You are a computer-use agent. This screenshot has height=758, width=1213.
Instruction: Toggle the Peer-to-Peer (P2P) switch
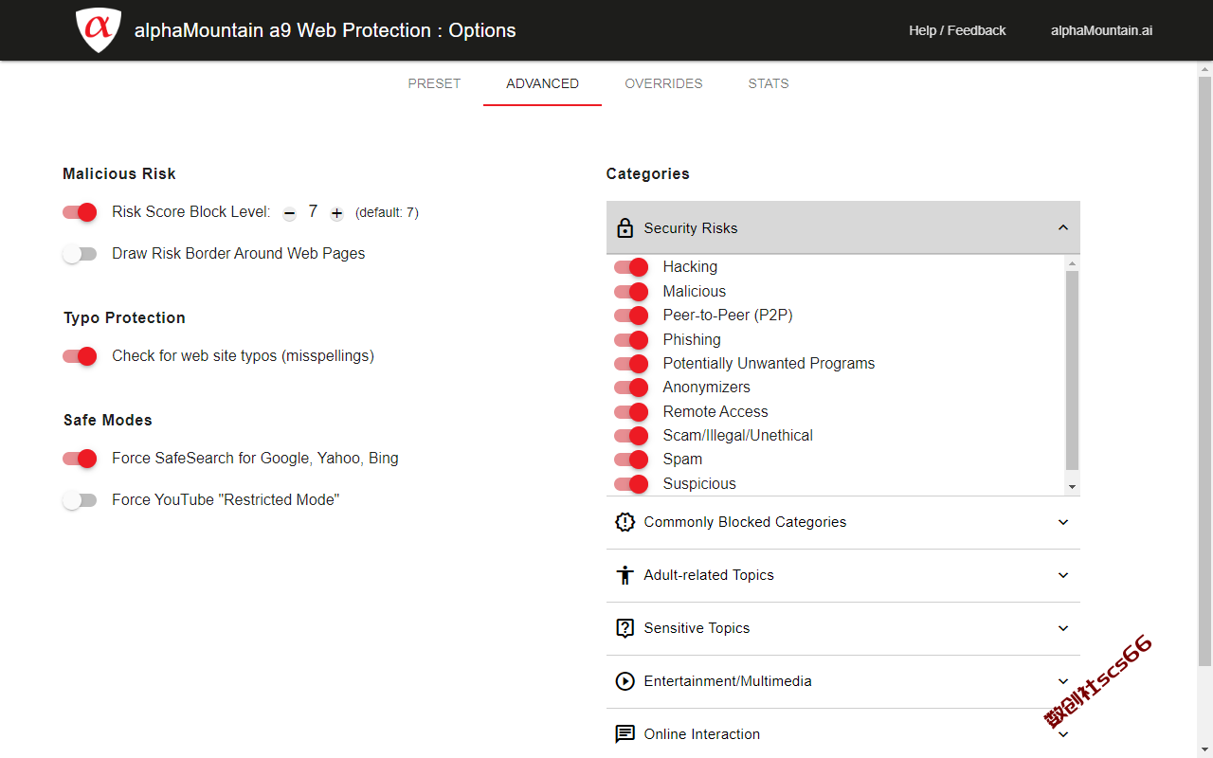pyautogui.click(x=631, y=316)
